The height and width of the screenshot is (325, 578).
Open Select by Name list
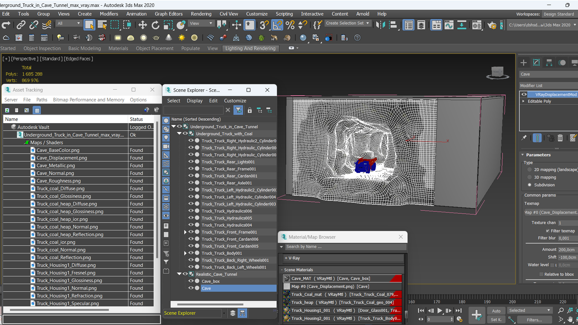click(102, 25)
